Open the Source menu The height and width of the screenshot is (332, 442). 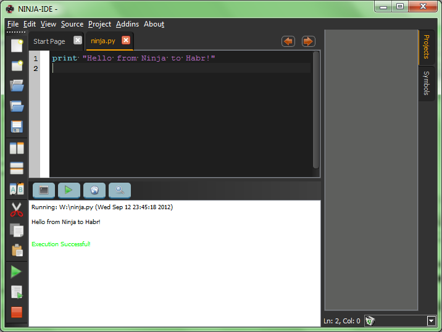point(72,24)
